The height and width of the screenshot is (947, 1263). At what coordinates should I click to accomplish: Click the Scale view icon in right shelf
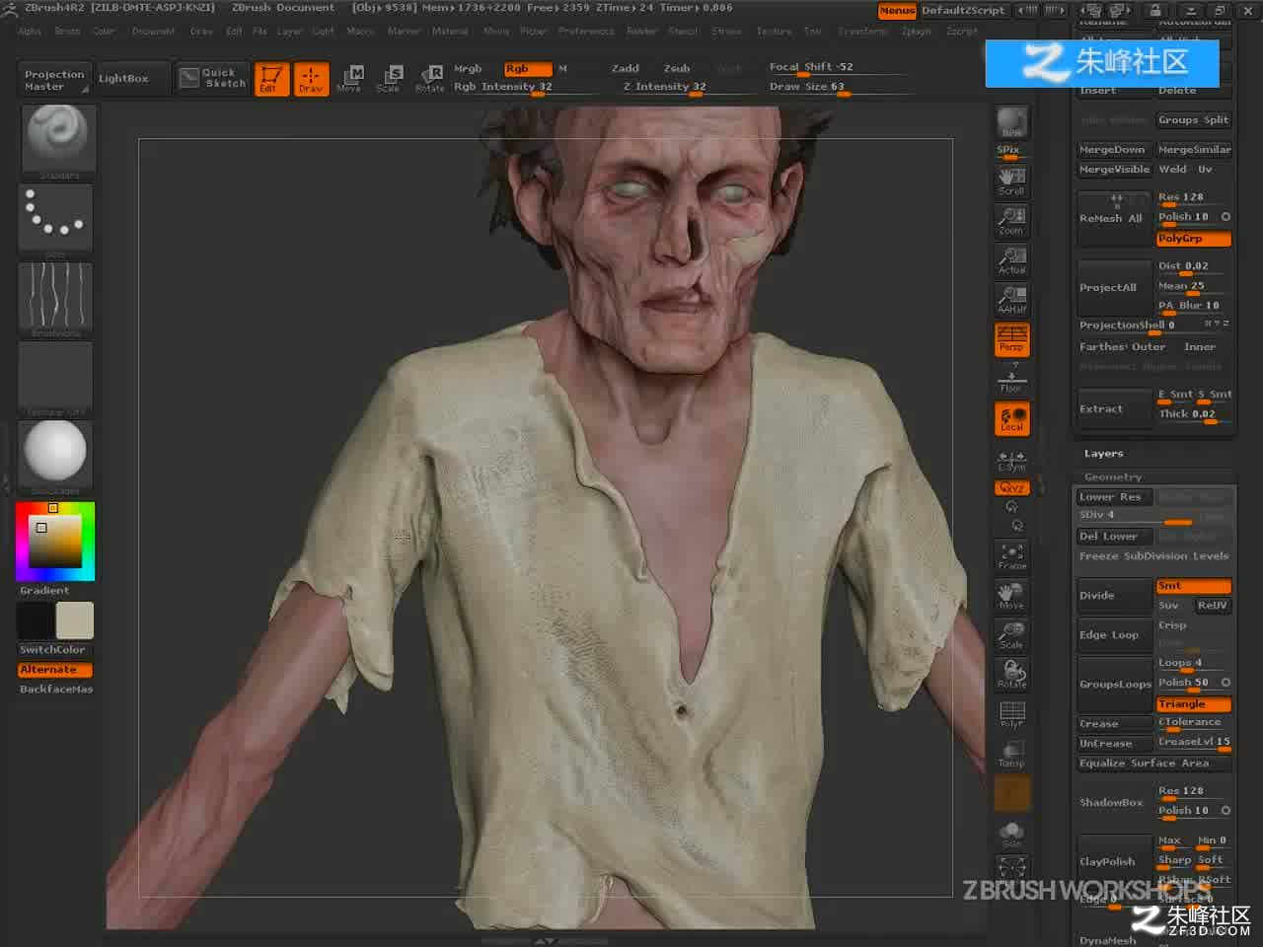[x=1012, y=634]
